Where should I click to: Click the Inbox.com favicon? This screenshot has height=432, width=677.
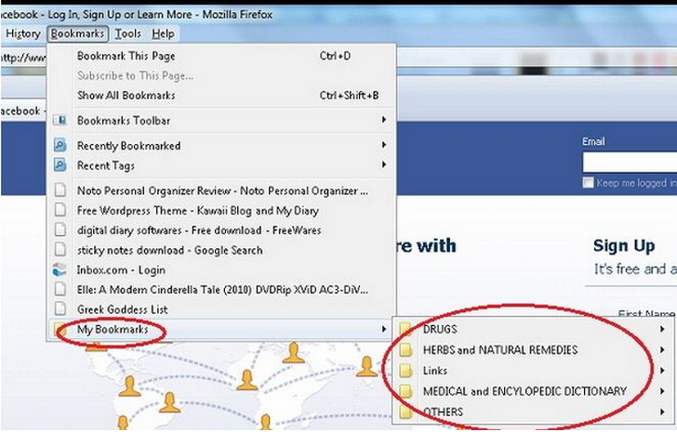(x=60, y=270)
